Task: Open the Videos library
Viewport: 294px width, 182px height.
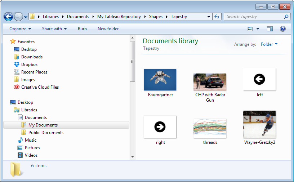Action: pyautogui.click(x=31, y=155)
